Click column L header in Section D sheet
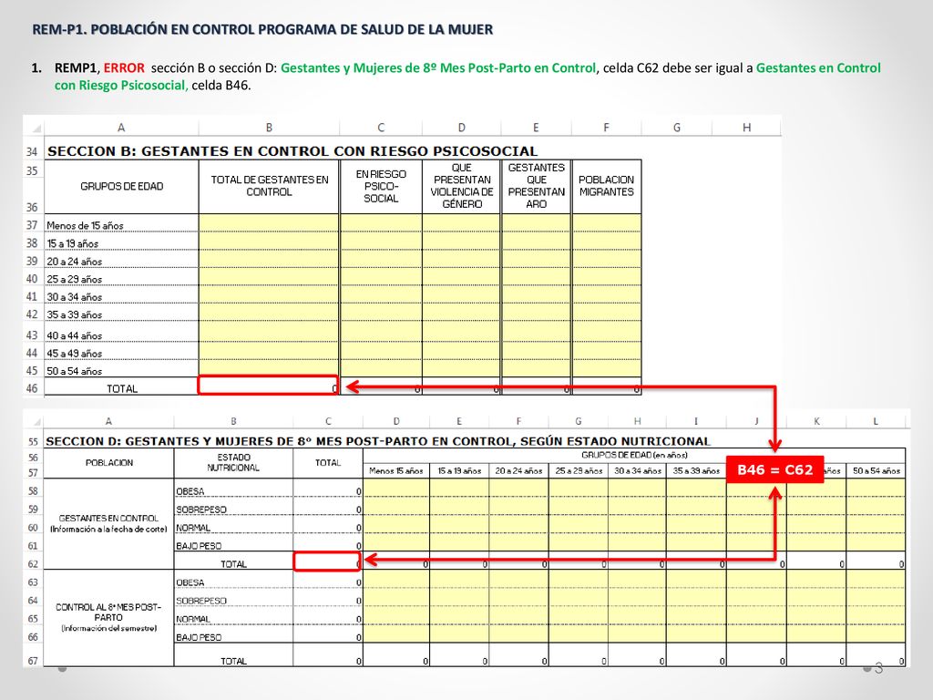 [x=876, y=421]
